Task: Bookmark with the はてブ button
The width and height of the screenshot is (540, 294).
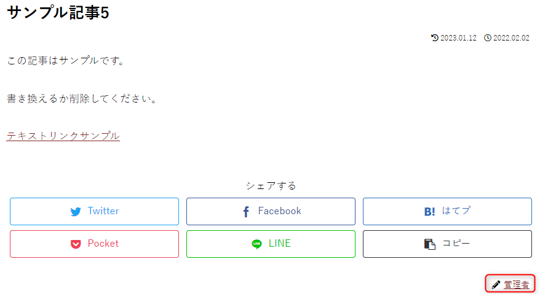Action: (x=447, y=212)
